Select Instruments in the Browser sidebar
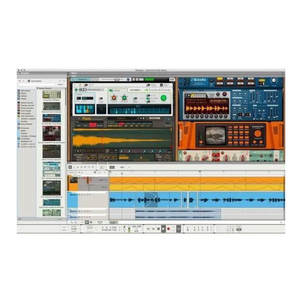The image size is (302, 302). pyautogui.click(x=26, y=91)
